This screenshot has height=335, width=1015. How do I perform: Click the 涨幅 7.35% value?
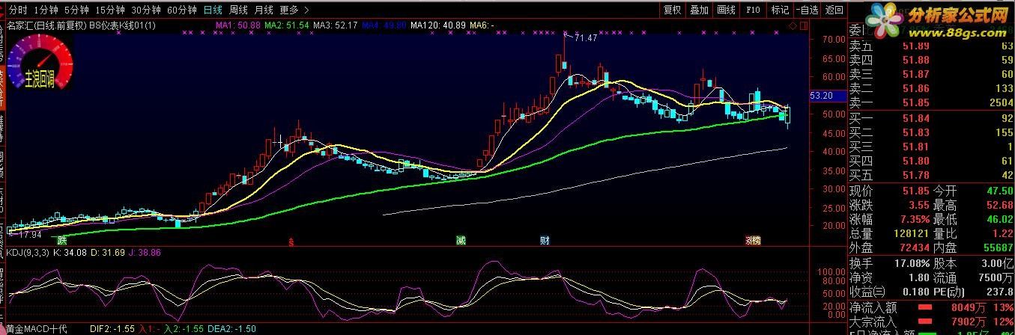point(913,219)
